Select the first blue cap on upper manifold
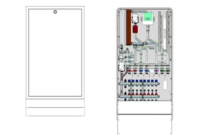This screenshot has width=199, height=140. click(x=129, y=81)
